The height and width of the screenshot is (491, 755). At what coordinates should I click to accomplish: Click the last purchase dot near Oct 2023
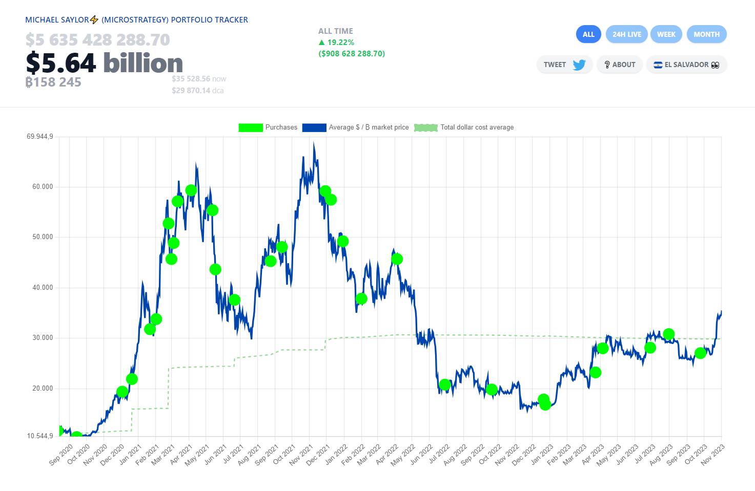(x=700, y=353)
